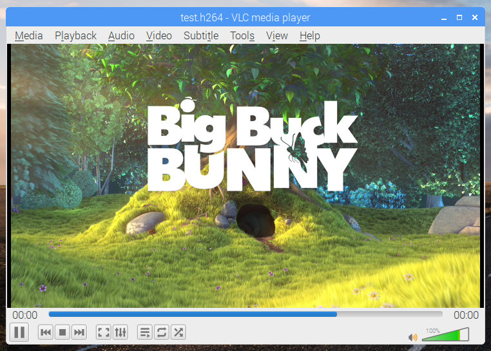Screen dimensions: 491x351
Task: Close the VLC media player window
Action: [x=475, y=17]
